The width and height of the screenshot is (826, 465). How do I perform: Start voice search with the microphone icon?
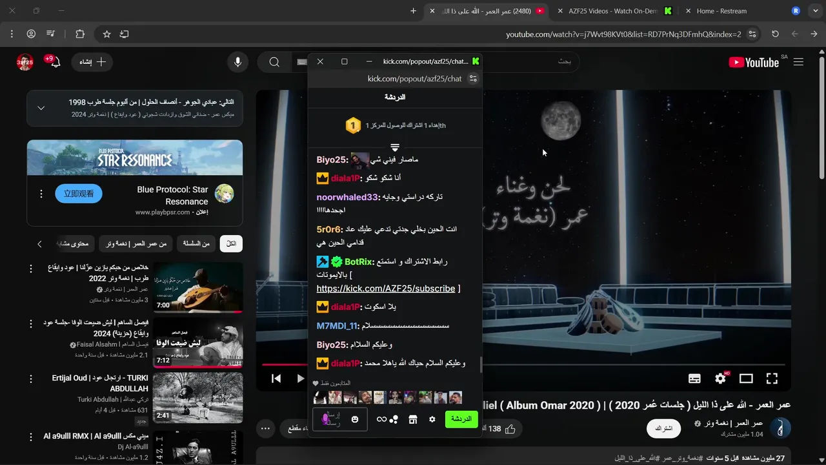[x=238, y=62]
